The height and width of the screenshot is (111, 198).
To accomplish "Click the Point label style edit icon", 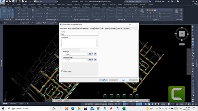I will click(x=90, y=60).
